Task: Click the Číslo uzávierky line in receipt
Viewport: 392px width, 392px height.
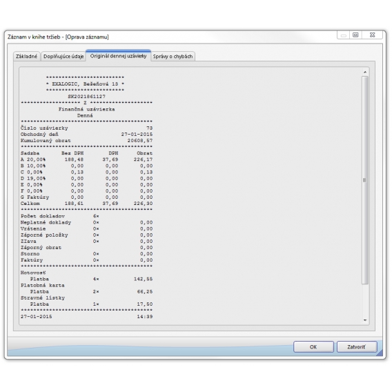Action: click(86, 128)
